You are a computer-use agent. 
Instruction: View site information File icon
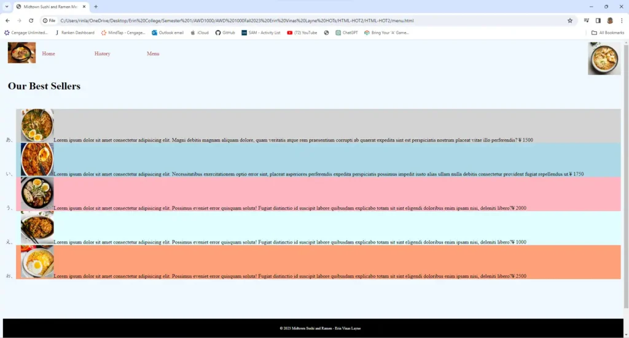pyautogui.click(x=49, y=20)
